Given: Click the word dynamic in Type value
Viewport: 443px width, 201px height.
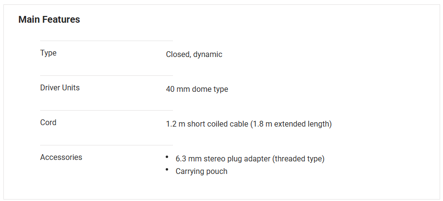Looking at the screenshot, I should 208,55.
